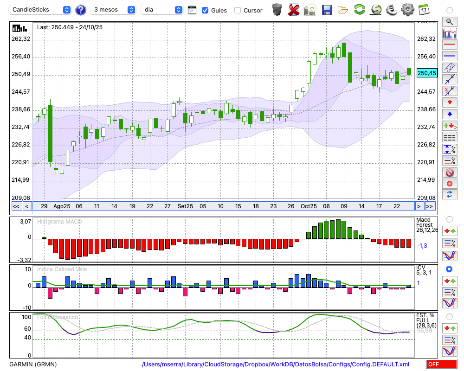Enable the Cursor checkbox
Viewport: 464px width, 371px height.
pyautogui.click(x=237, y=10)
